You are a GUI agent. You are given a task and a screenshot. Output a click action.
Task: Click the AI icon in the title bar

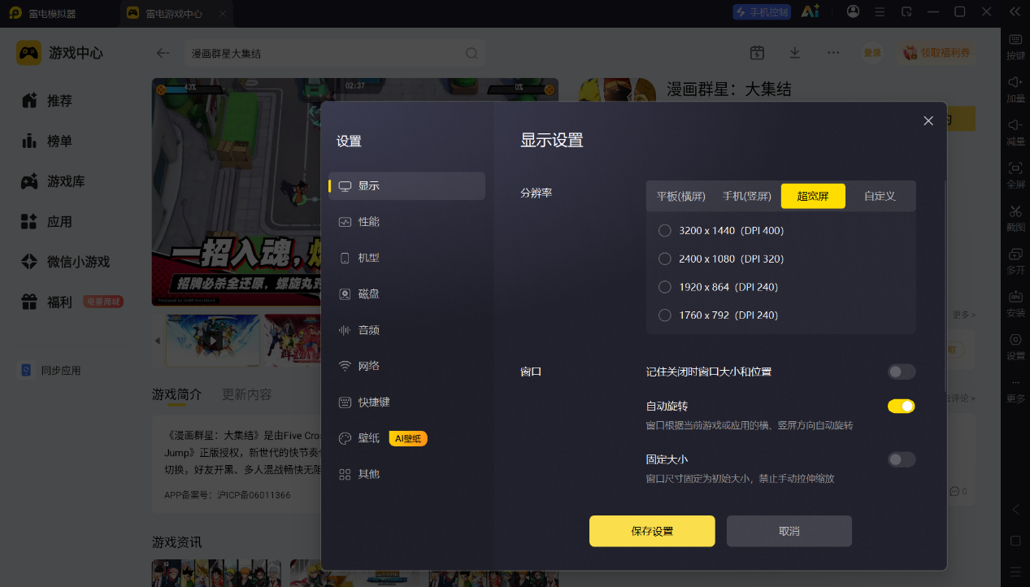(x=810, y=11)
